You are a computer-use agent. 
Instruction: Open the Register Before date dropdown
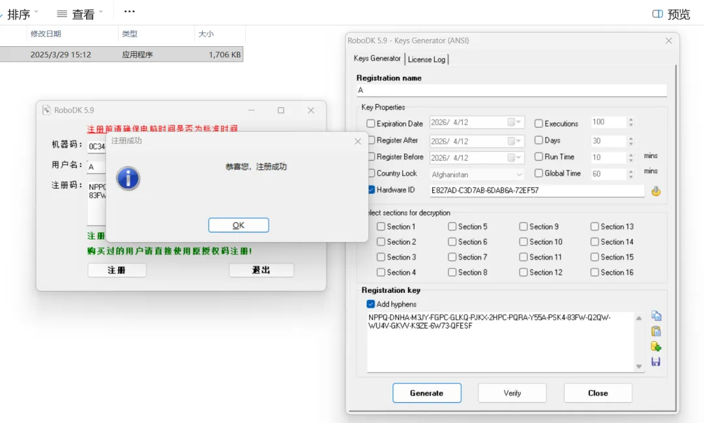click(514, 157)
